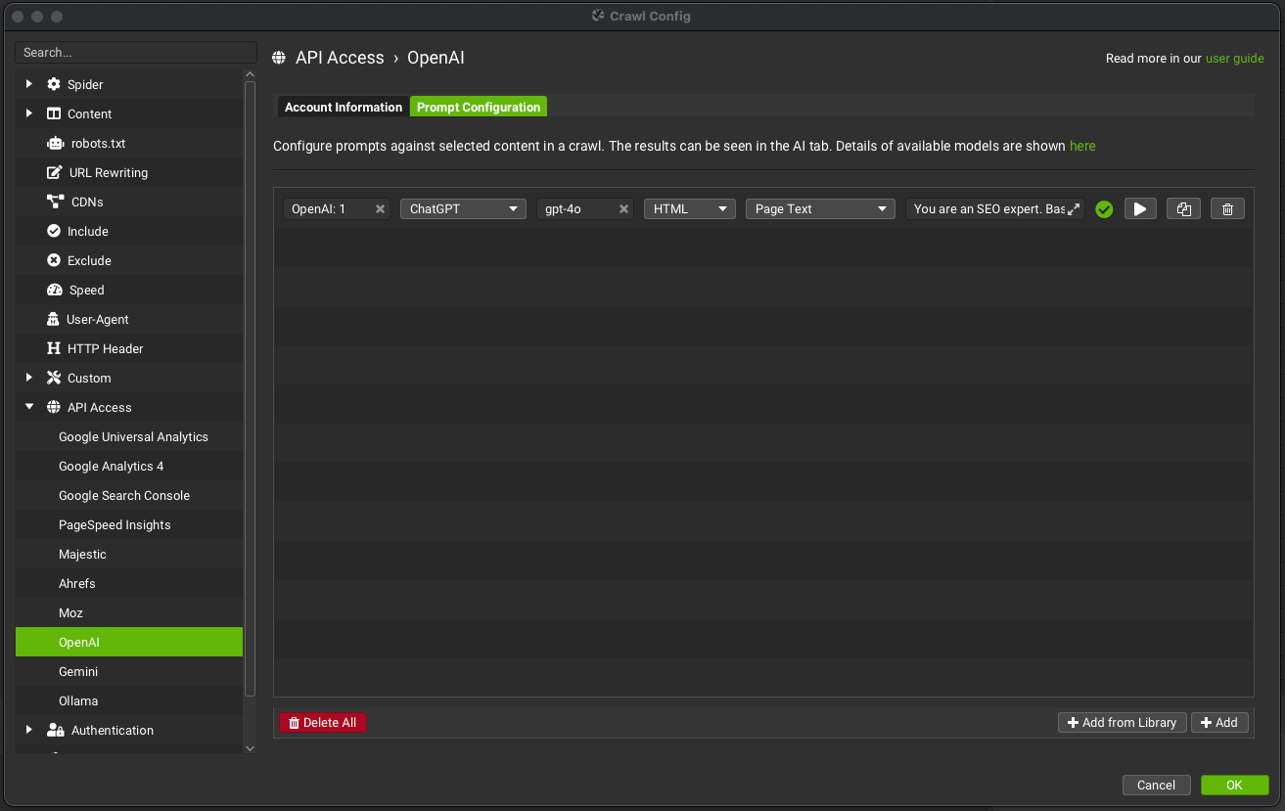Clear the gpt-4o model field
This screenshot has height=811, width=1285.
[x=623, y=208]
